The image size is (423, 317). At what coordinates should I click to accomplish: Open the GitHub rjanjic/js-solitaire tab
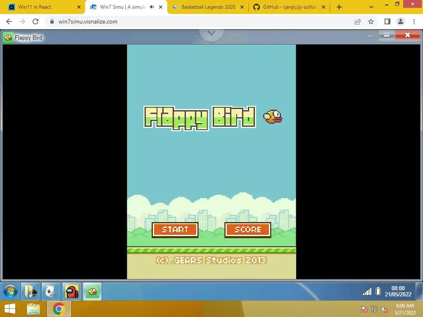(x=290, y=7)
